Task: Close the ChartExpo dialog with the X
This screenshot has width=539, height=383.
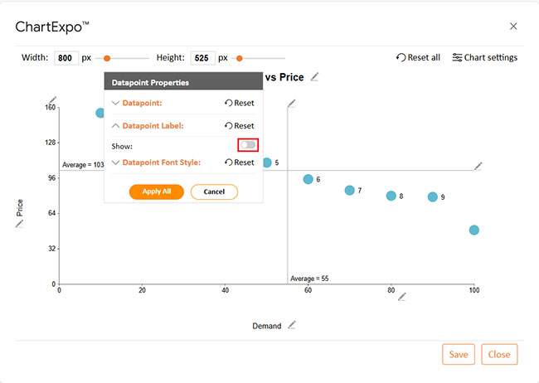Action: click(513, 27)
